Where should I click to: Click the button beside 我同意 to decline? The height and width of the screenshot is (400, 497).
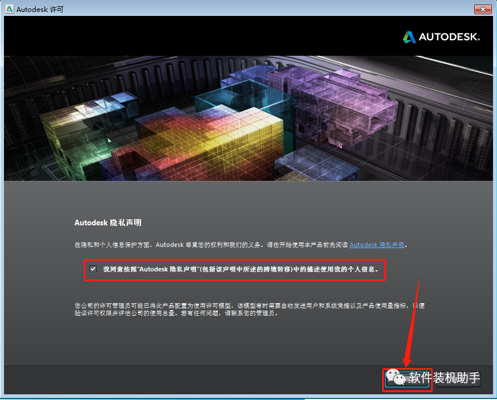click(458, 379)
